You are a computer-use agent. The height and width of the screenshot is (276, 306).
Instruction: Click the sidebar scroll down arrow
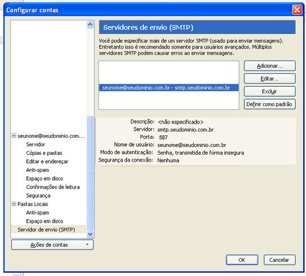pos(90,234)
